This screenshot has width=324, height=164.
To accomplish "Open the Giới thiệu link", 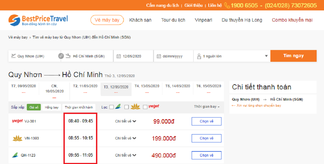I will pos(193,5).
